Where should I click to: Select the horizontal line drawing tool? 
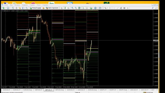114,8
